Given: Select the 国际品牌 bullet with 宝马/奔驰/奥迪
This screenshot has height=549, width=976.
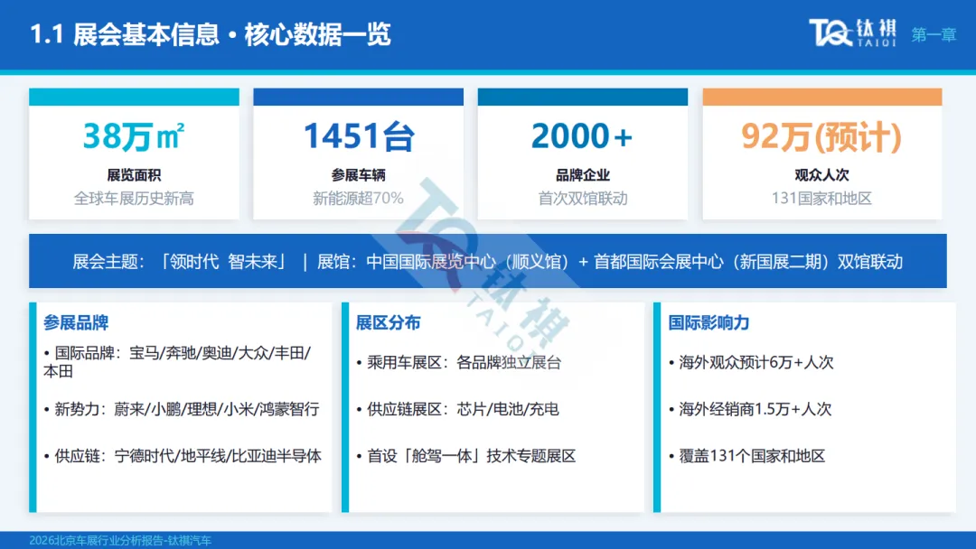Looking at the screenshot, I should tap(177, 362).
